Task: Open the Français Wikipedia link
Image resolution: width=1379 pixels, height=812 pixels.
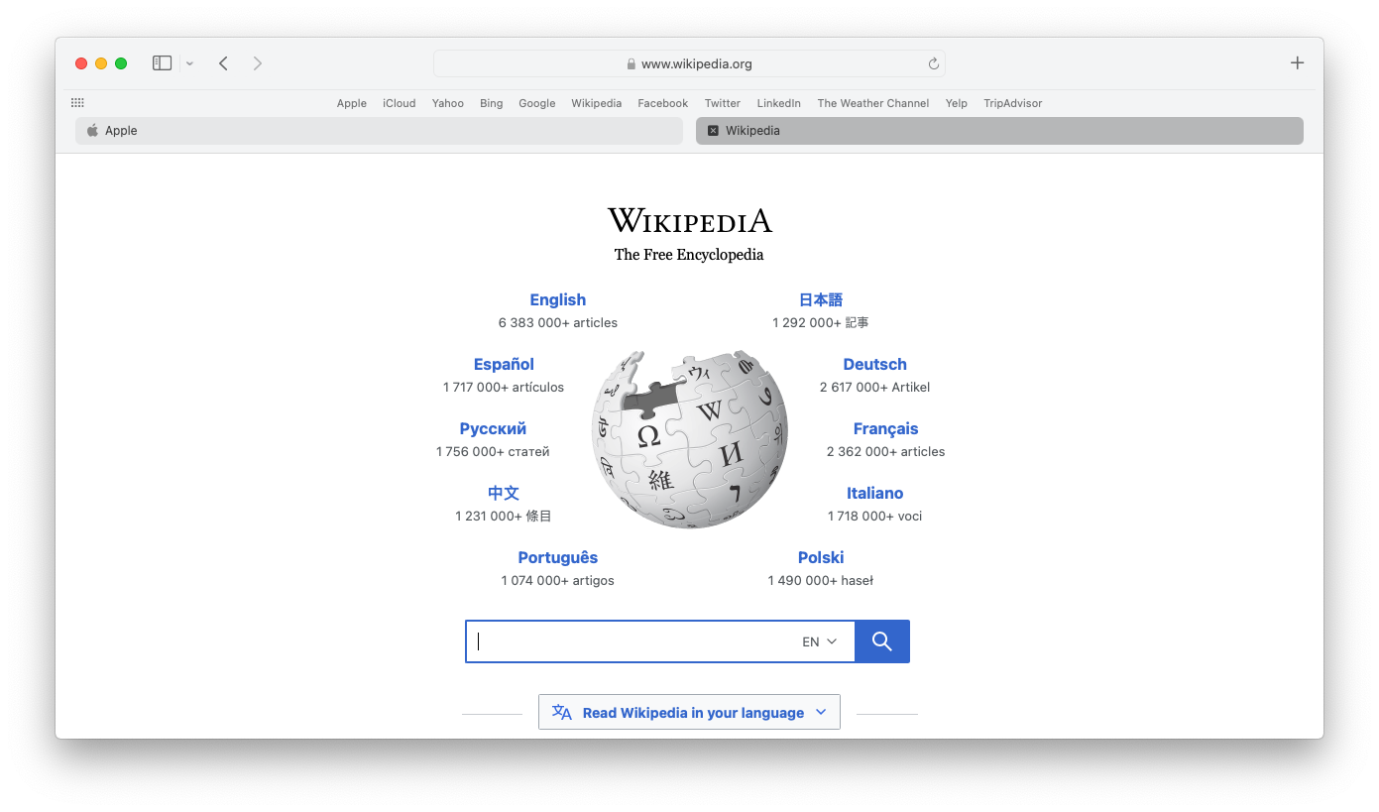Action: pyautogui.click(x=886, y=428)
